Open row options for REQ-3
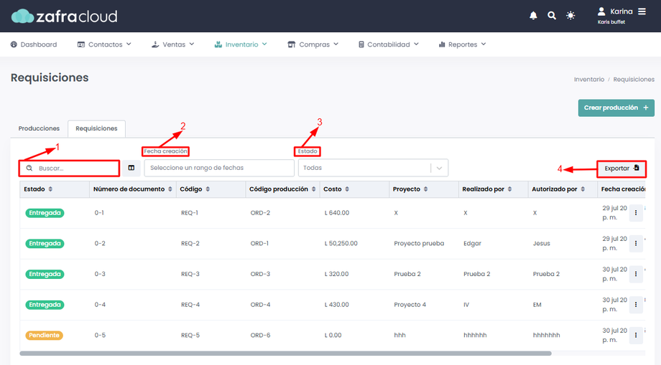The width and height of the screenshot is (661, 365). point(636,274)
